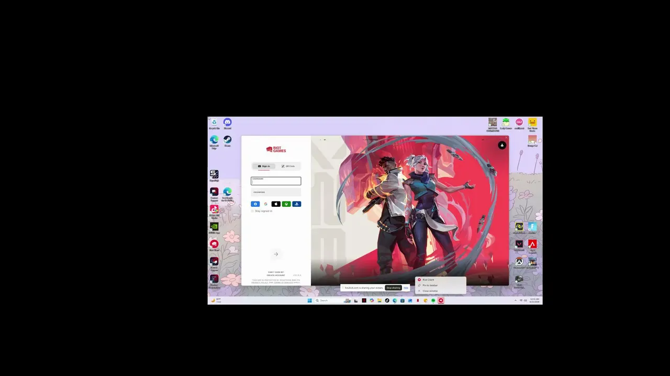This screenshot has width=670, height=376.
Task: Click into the Username input field
Action: 276,181
